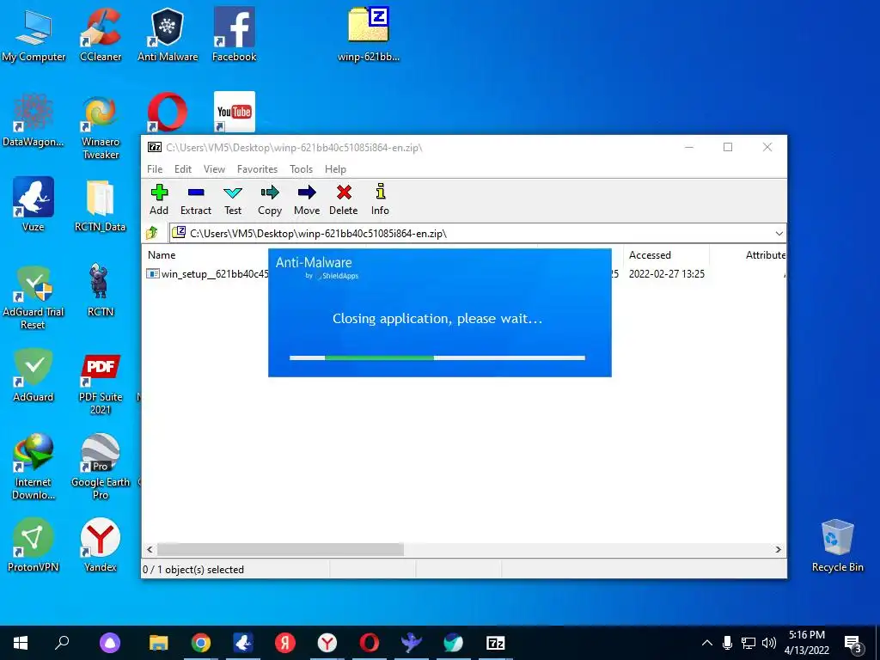Show hidden system tray icons
The height and width of the screenshot is (660, 880).
[707, 643]
